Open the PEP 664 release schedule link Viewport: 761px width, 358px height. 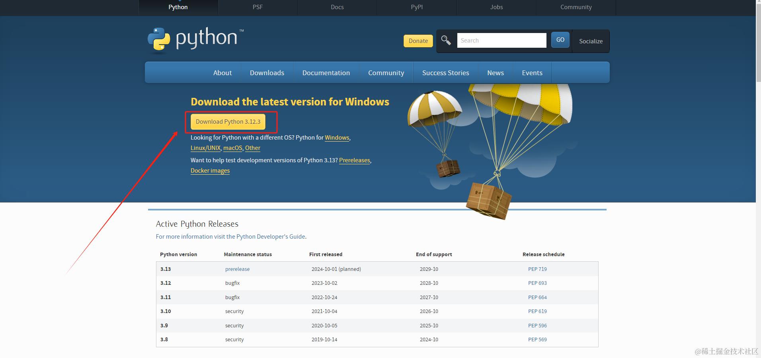[537, 298]
